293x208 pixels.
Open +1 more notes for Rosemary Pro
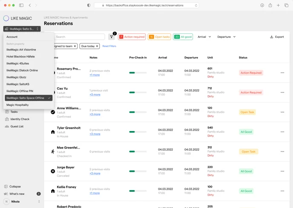(x=95, y=75)
